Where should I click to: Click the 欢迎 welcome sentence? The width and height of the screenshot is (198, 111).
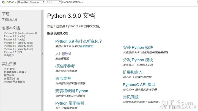[x=74, y=26]
